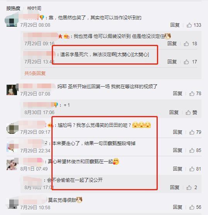Screen dimensions: 208x215
Task: Switch sorting to 按时间
Action: [x=34, y=9]
